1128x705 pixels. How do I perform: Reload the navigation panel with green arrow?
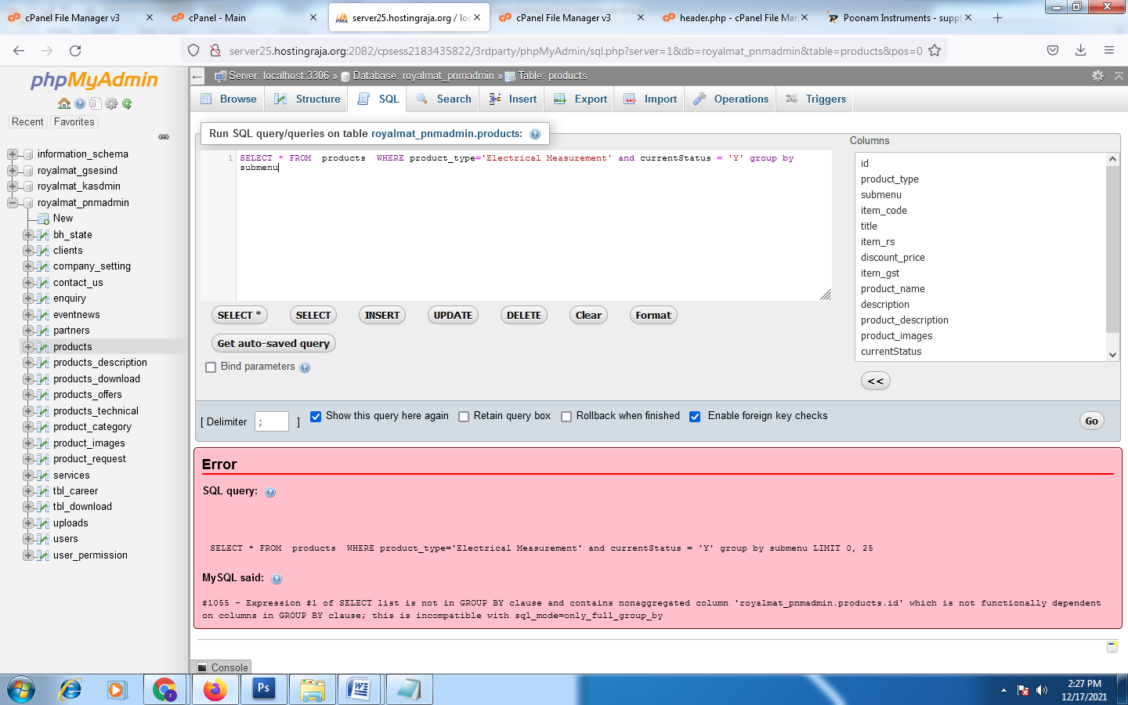click(x=127, y=103)
